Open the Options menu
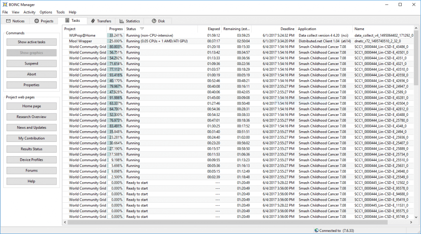The width and height of the screenshot is (421, 234). 46,12
